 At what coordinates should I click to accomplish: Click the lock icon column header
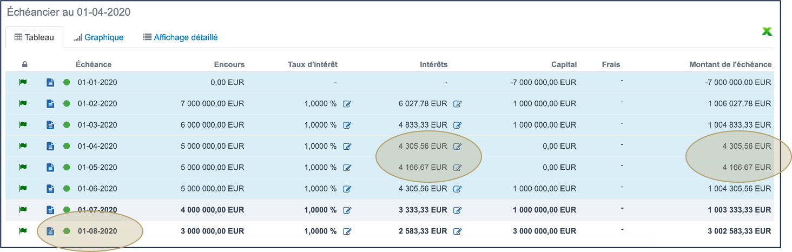tap(24, 64)
